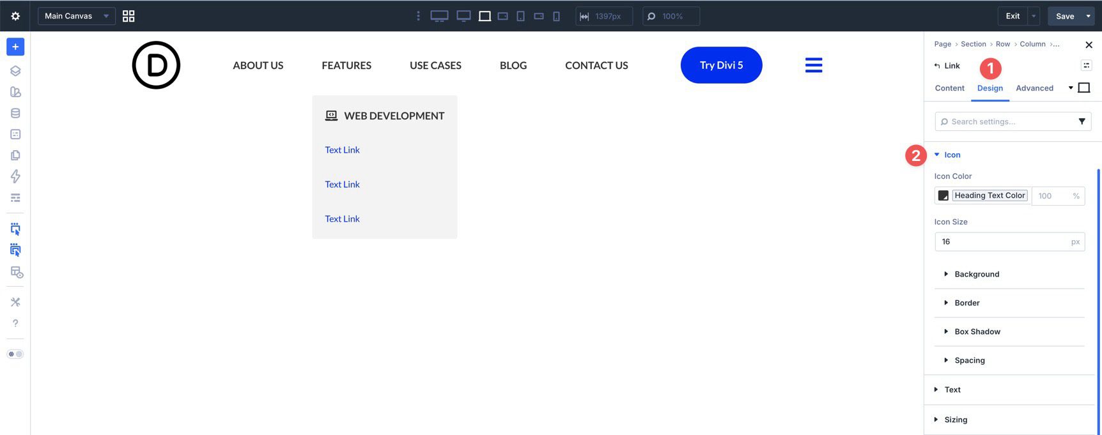Switch to the Content tab
1102x435 pixels.
[949, 88]
